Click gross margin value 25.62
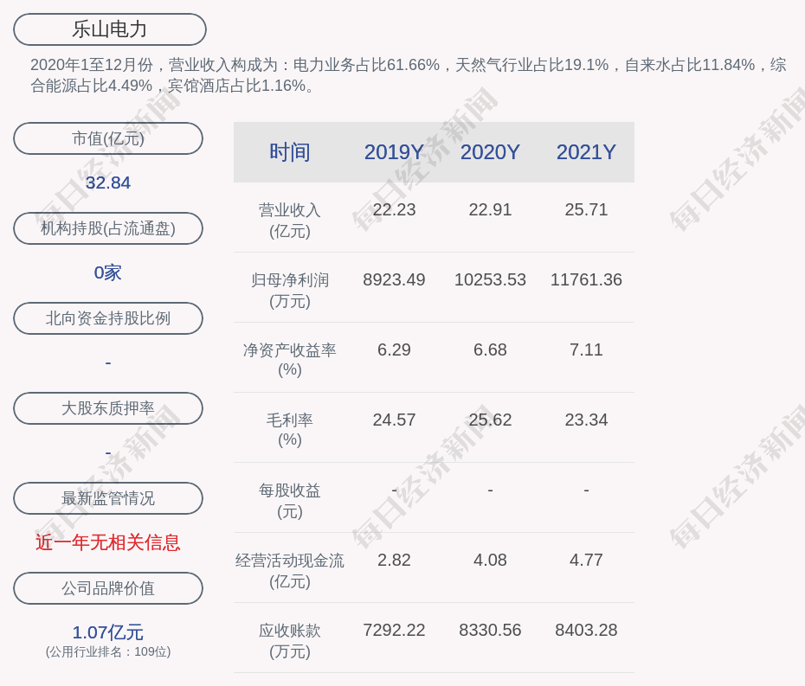Screen dimensions: 805x686 pos(490,420)
